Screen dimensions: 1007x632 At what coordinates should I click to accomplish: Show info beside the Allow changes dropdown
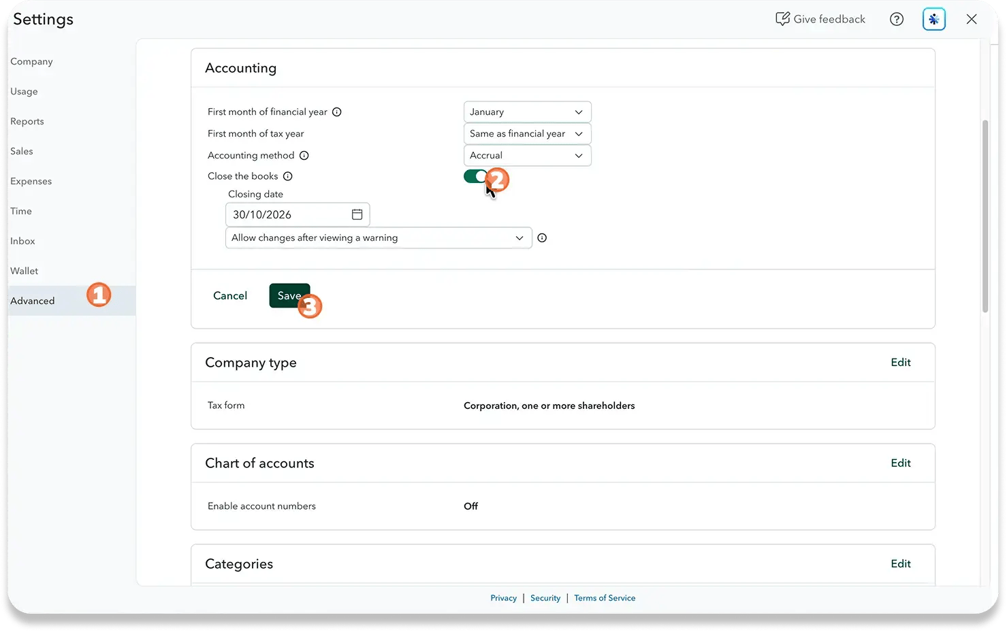[x=542, y=237]
